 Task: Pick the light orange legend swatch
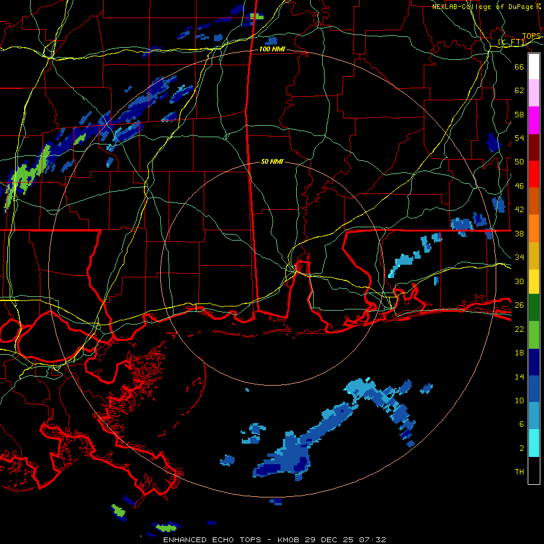(x=534, y=228)
